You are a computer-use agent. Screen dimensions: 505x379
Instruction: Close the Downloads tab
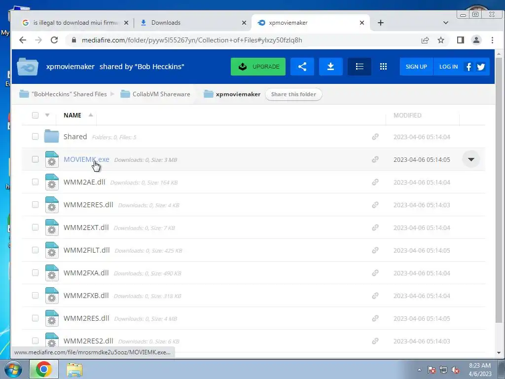(x=244, y=23)
